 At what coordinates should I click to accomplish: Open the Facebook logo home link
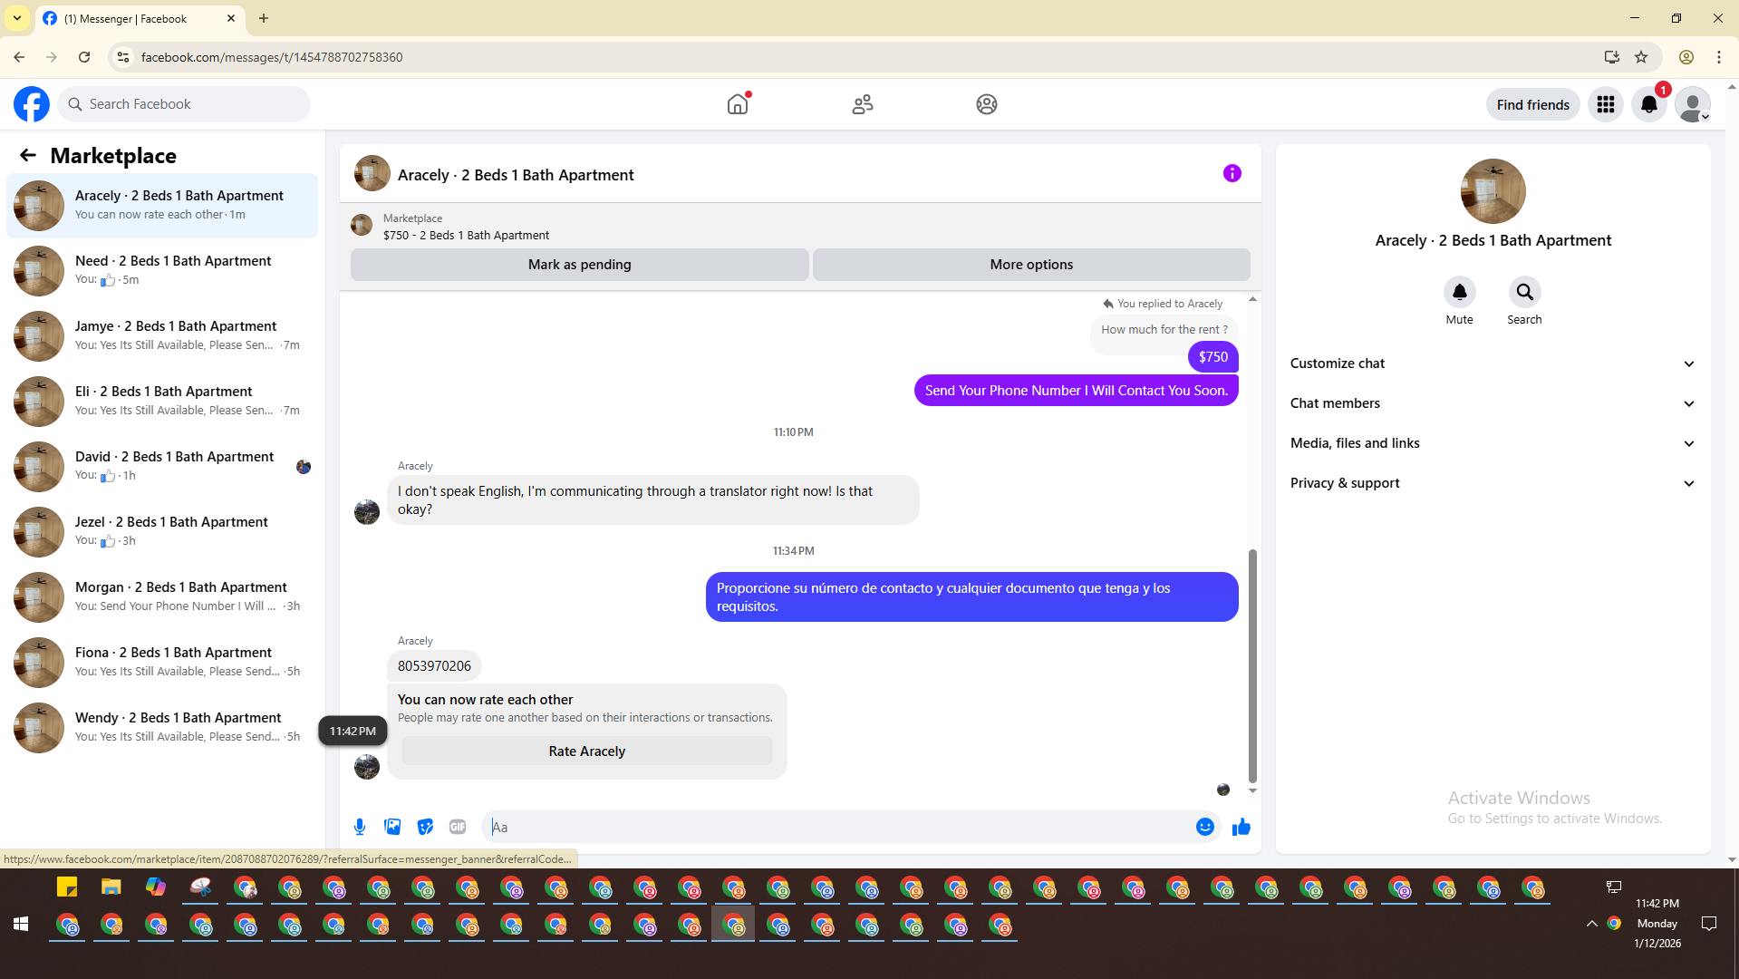[x=32, y=104]
